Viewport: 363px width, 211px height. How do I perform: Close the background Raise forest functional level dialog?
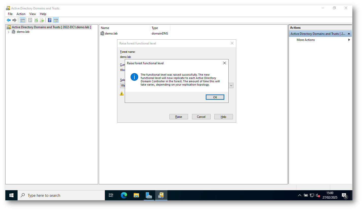pyautogui.click(x=232, y=43)
